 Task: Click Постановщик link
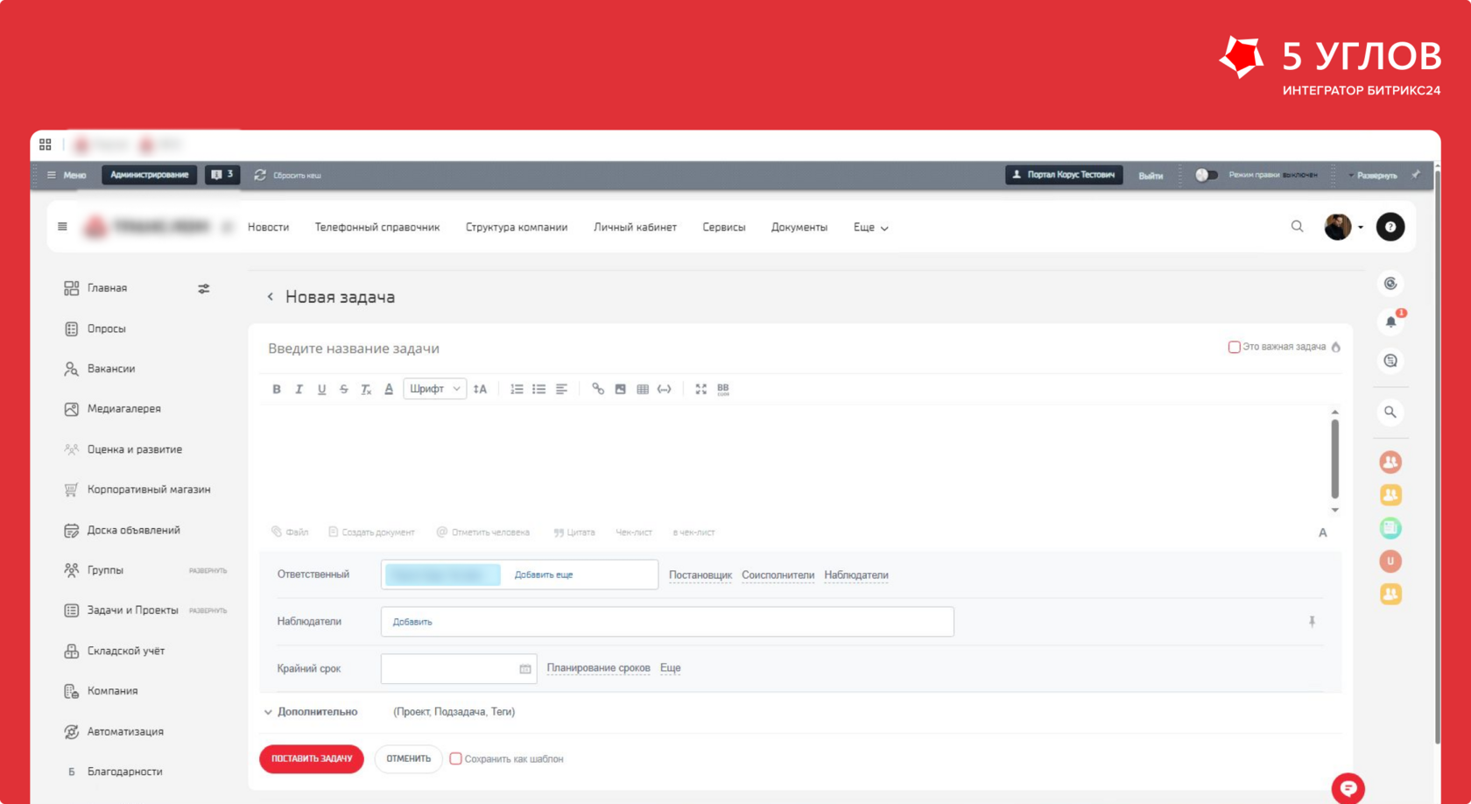(x=700, y=575)
